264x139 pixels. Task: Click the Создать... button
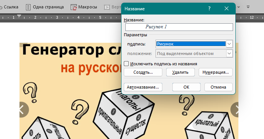[143, 72]
